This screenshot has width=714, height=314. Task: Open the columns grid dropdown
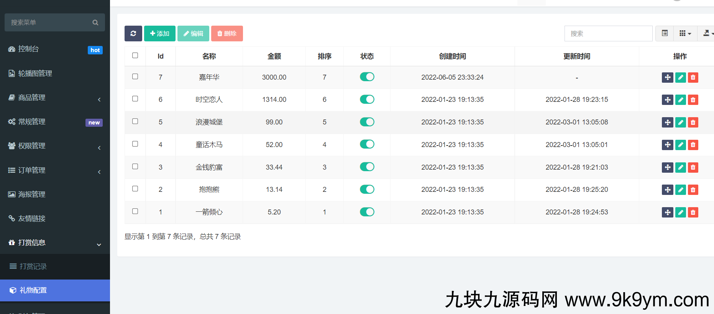tap(685, 34)
